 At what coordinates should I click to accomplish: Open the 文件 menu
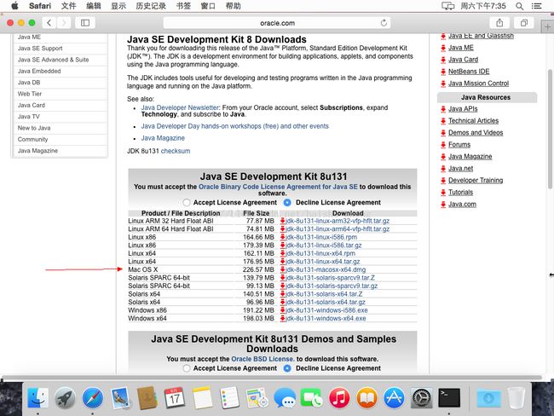(x=68, y=6)
